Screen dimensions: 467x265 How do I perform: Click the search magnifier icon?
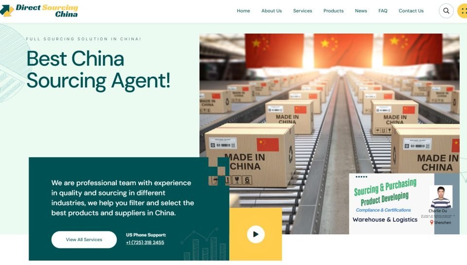pyautogui.click(x=446, y=11)
